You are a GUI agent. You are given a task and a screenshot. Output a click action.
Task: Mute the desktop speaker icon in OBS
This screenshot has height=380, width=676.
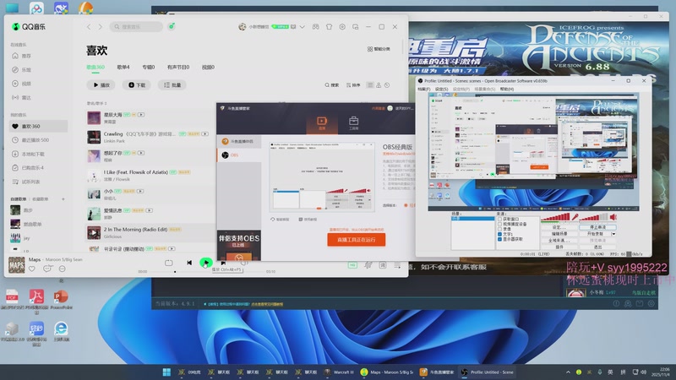point(613,217)
